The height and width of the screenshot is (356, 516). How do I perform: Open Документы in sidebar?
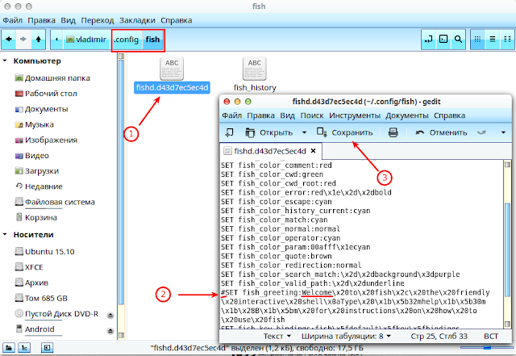(42, 109)
